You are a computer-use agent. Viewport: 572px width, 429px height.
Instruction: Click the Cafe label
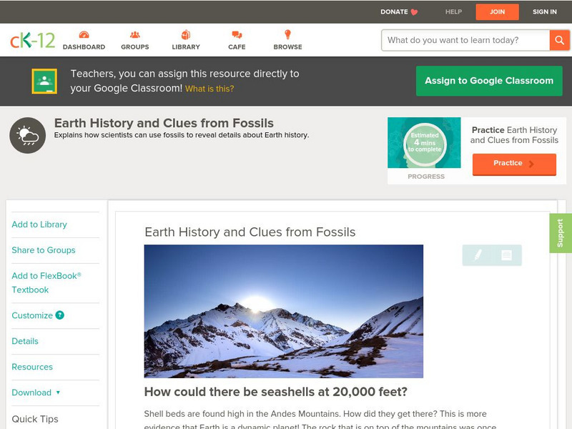[x=237, y=46]
